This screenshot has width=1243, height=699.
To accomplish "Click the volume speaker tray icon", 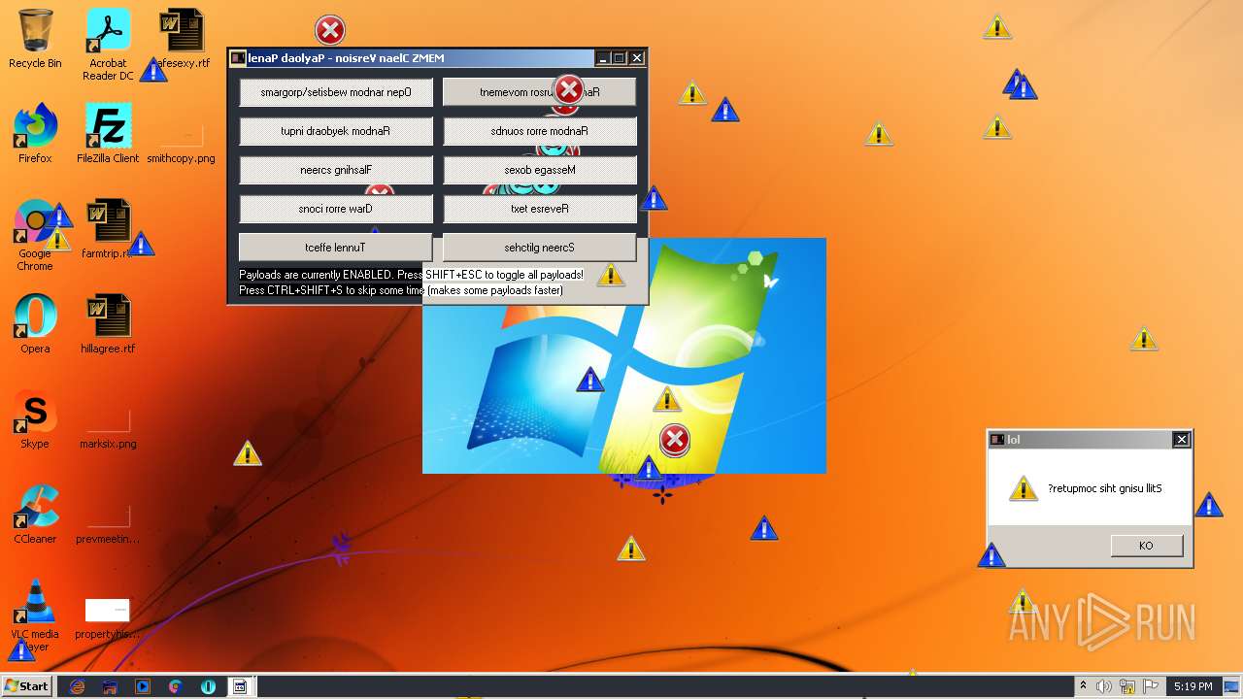I will [x=1104, y=686].
